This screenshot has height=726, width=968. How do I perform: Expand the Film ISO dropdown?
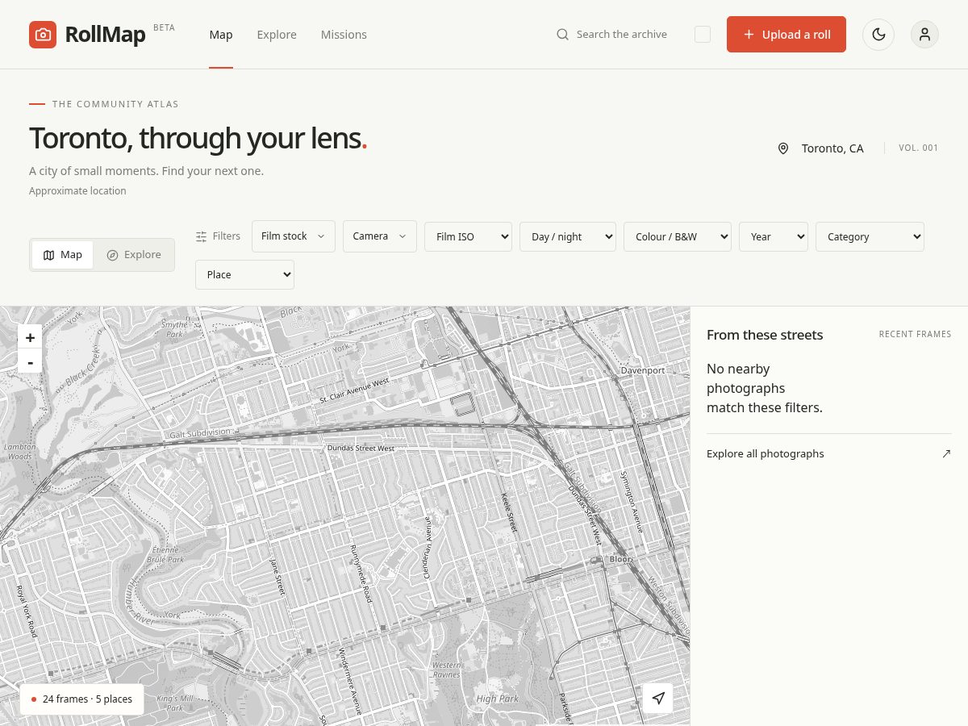(x=468, y=236)
